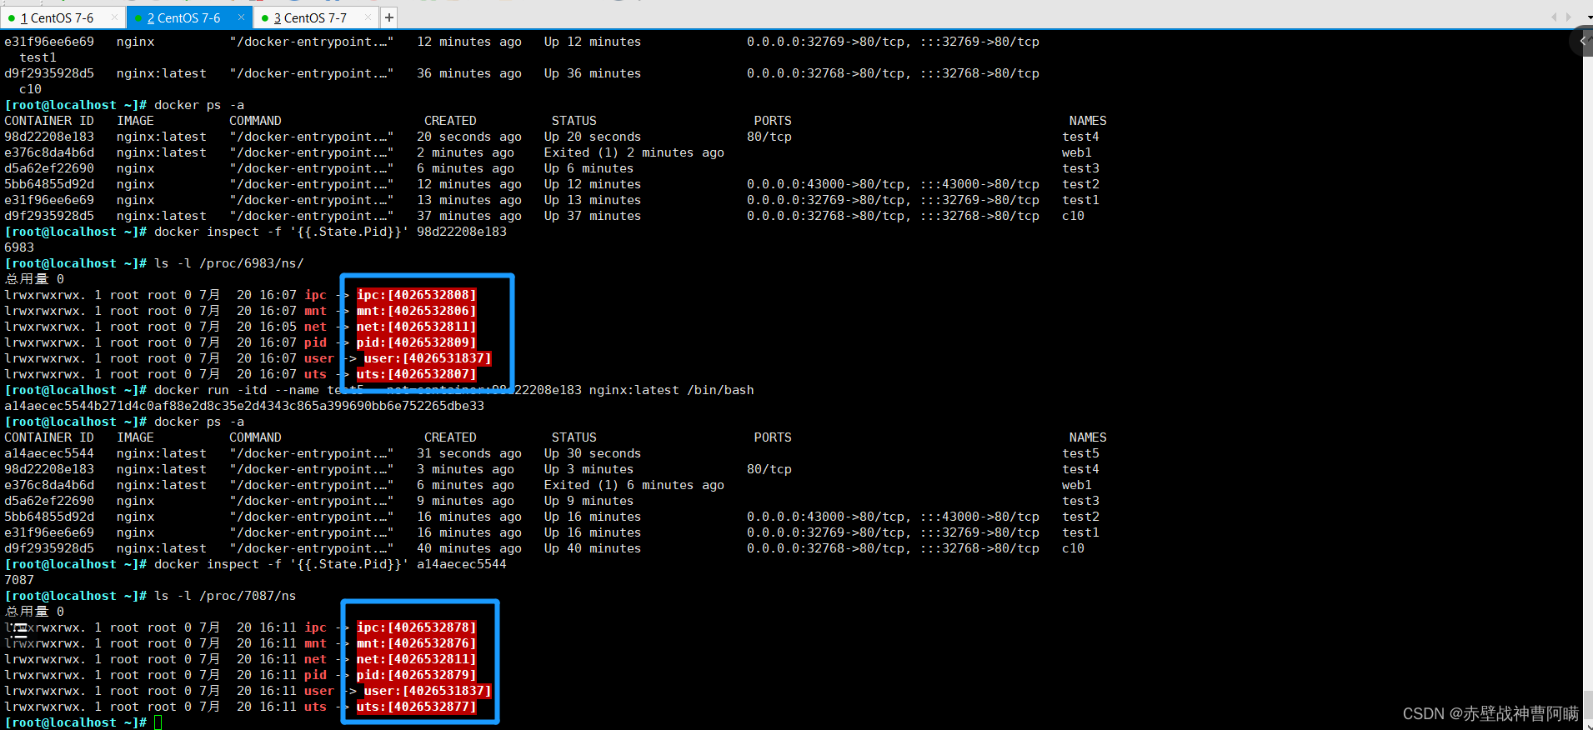Expand the collapsed side panel chevron

[1583, 41]
